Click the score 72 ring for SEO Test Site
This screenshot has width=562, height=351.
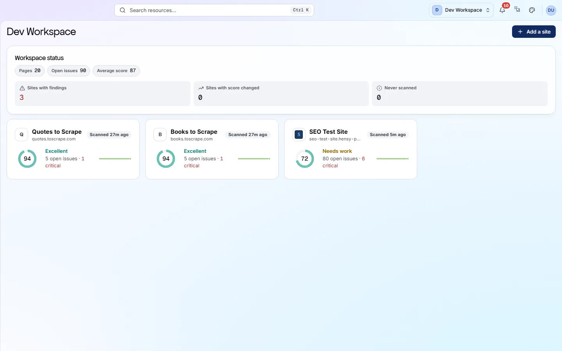pyautogui.click(x=305, y=159)
